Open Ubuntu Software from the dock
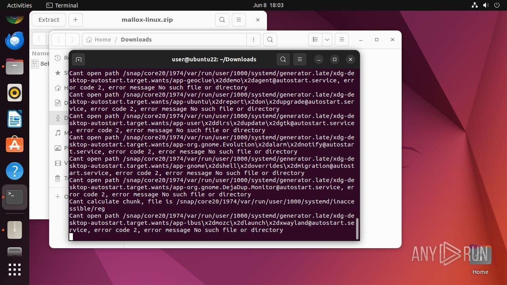This screenshot has width=507, height=285. point(15,145)
